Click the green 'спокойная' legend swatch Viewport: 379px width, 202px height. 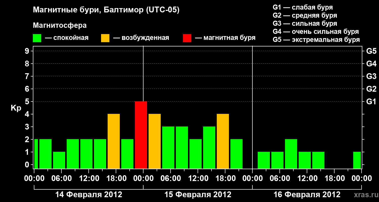click(37, 38)
